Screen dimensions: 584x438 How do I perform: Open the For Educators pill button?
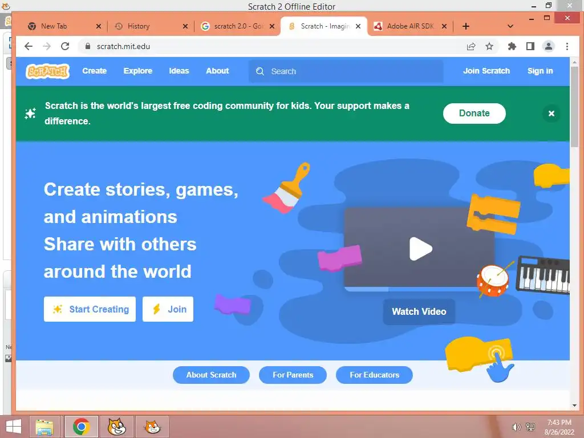click(374, 375)
